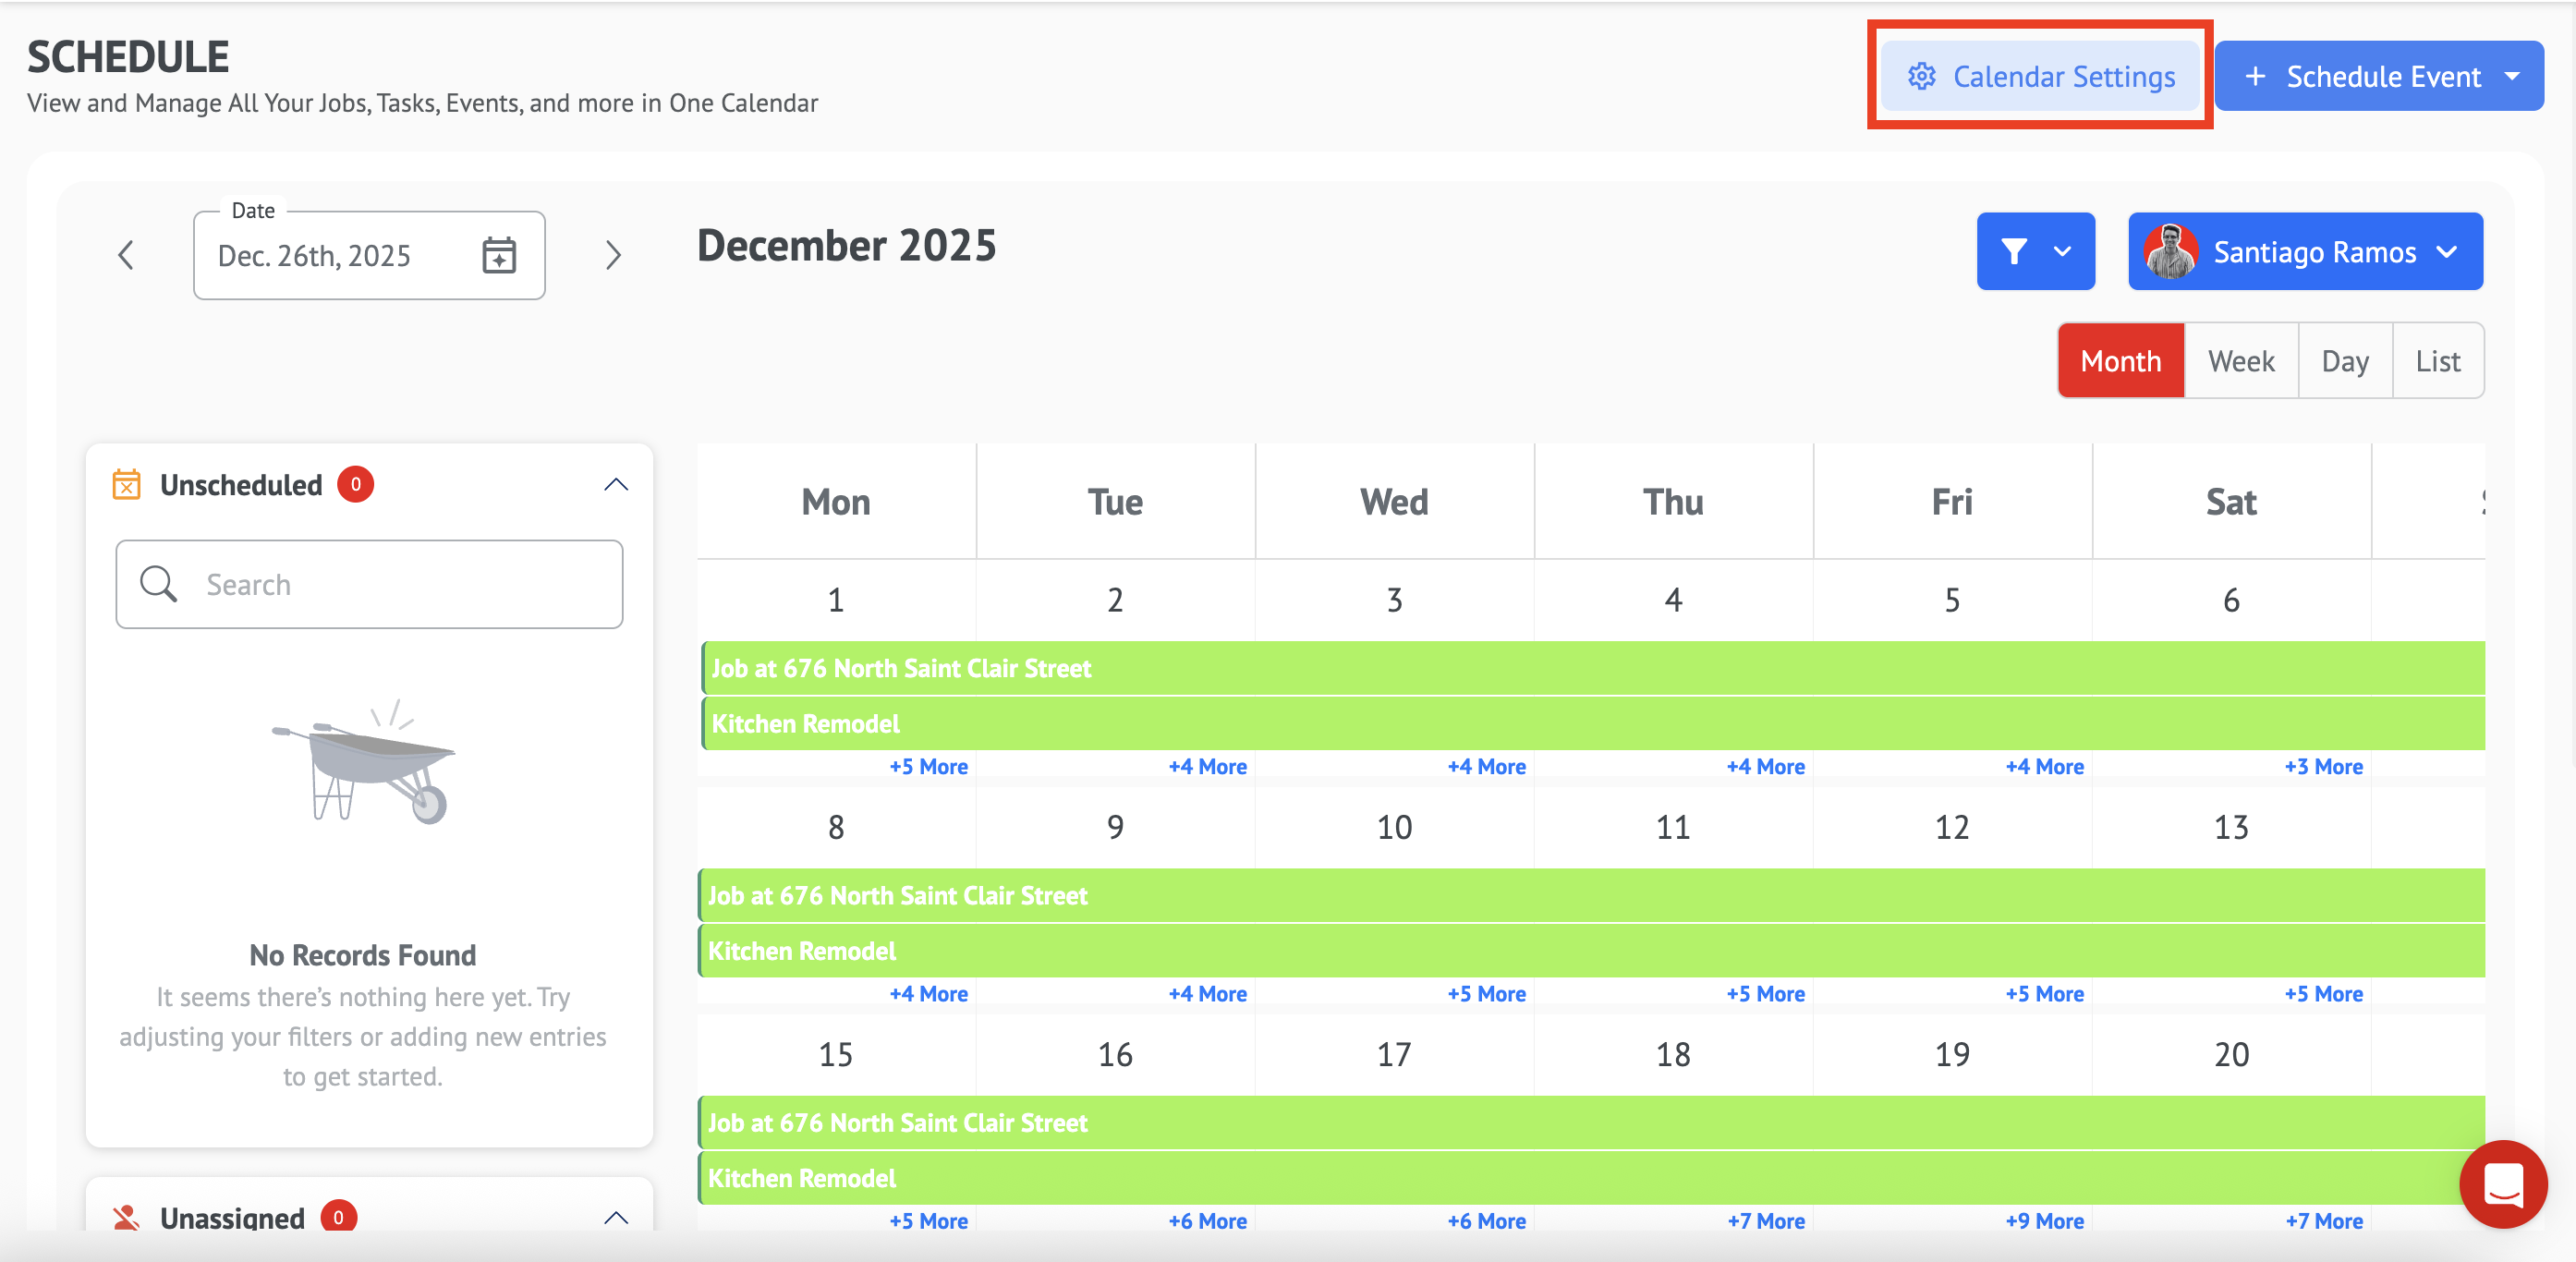This screenshot has width=2576, height=1262.
Task: Go to next month arrow
Action: pos(613,255)
